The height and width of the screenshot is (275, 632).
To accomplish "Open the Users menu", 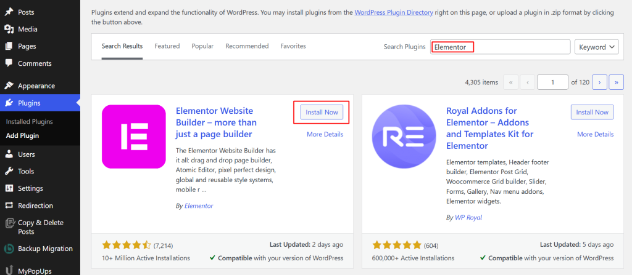I will click(x=40, y=154).
